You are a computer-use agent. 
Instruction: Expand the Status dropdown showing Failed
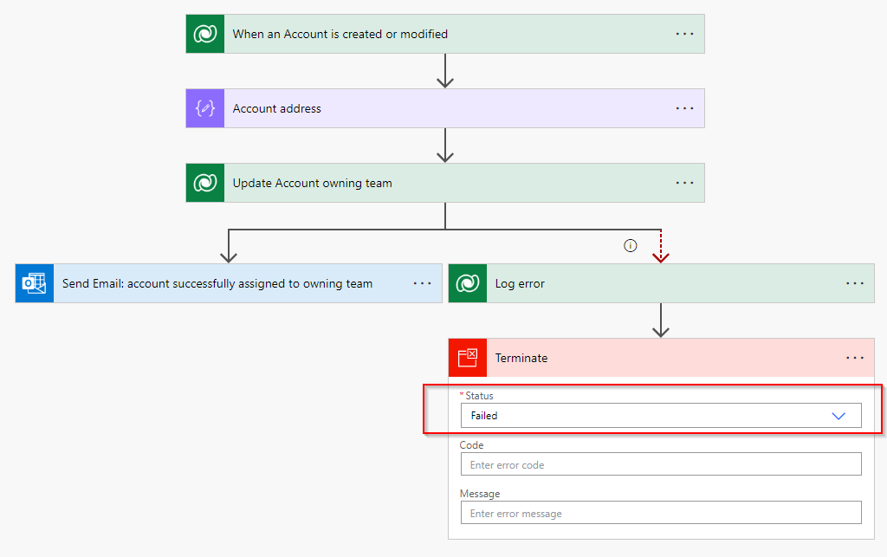(x=661, y=416)
